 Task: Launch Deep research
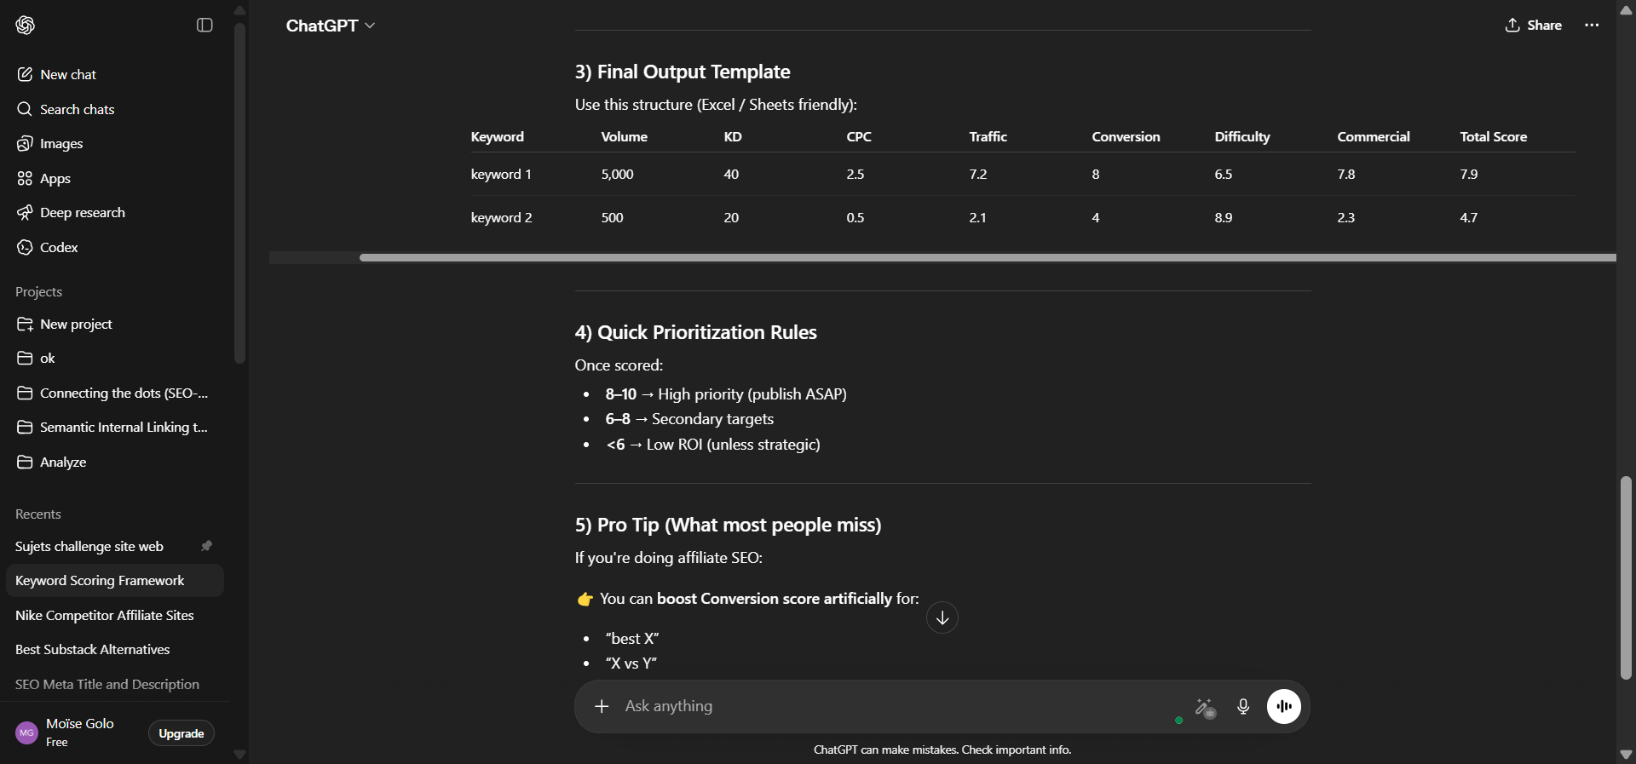click(83, 213)
